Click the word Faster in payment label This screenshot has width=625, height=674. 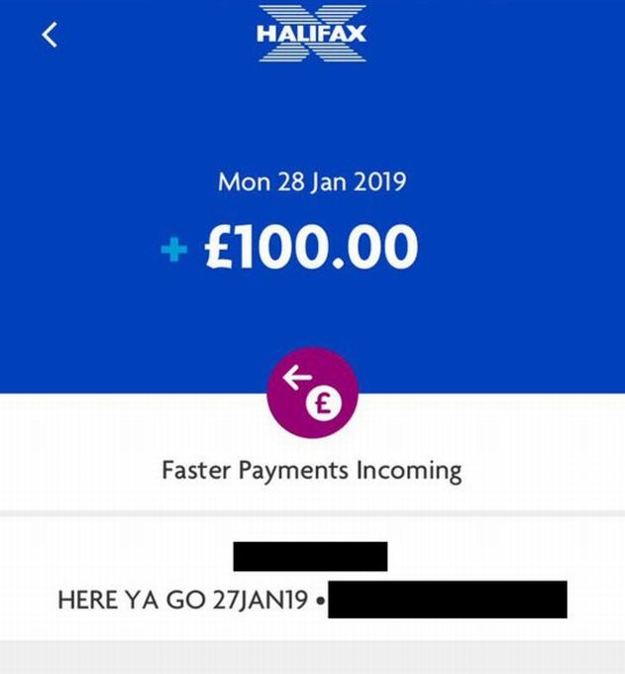196,470
